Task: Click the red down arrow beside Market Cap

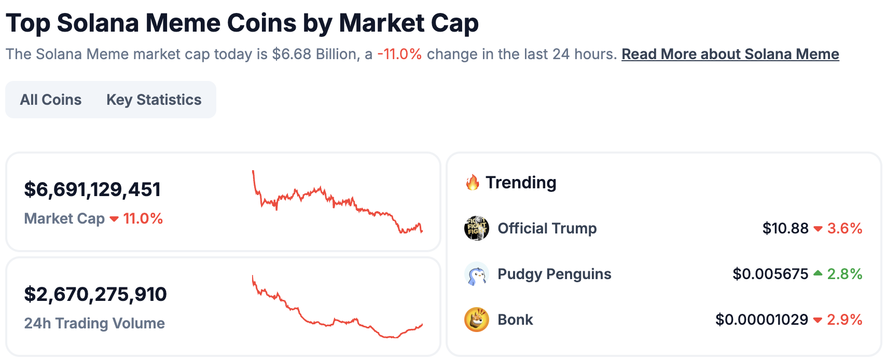Action: point(114,219)
